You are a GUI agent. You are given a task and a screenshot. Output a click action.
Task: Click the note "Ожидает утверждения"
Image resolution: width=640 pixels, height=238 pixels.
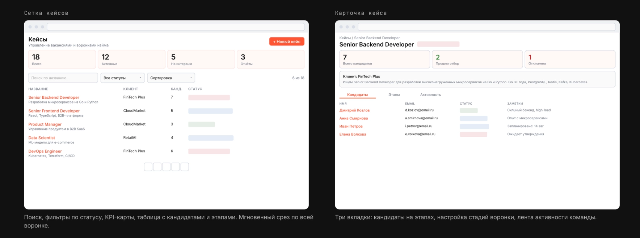tap(525, 134)
